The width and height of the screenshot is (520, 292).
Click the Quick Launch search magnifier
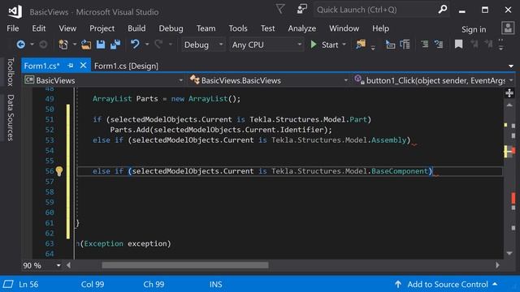coord(442,9)
